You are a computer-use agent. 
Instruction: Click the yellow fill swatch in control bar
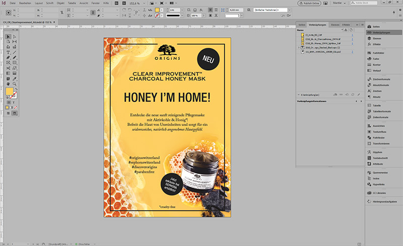tap(157, 10)
